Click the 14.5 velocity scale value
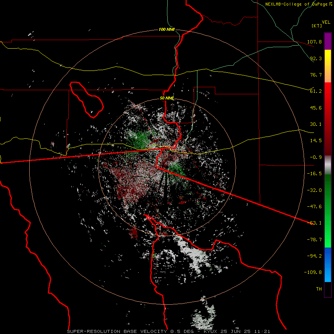 click(316, 141)
